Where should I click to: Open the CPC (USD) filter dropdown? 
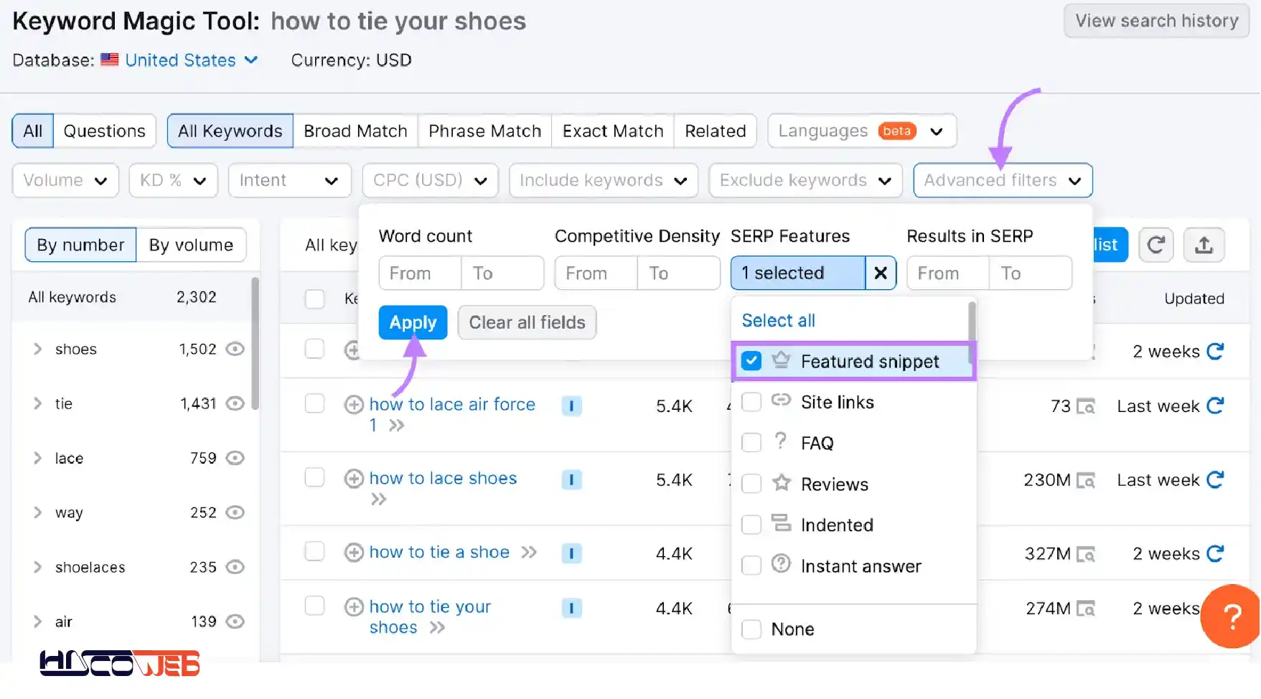pyautogui.click(x=430, y=180)
